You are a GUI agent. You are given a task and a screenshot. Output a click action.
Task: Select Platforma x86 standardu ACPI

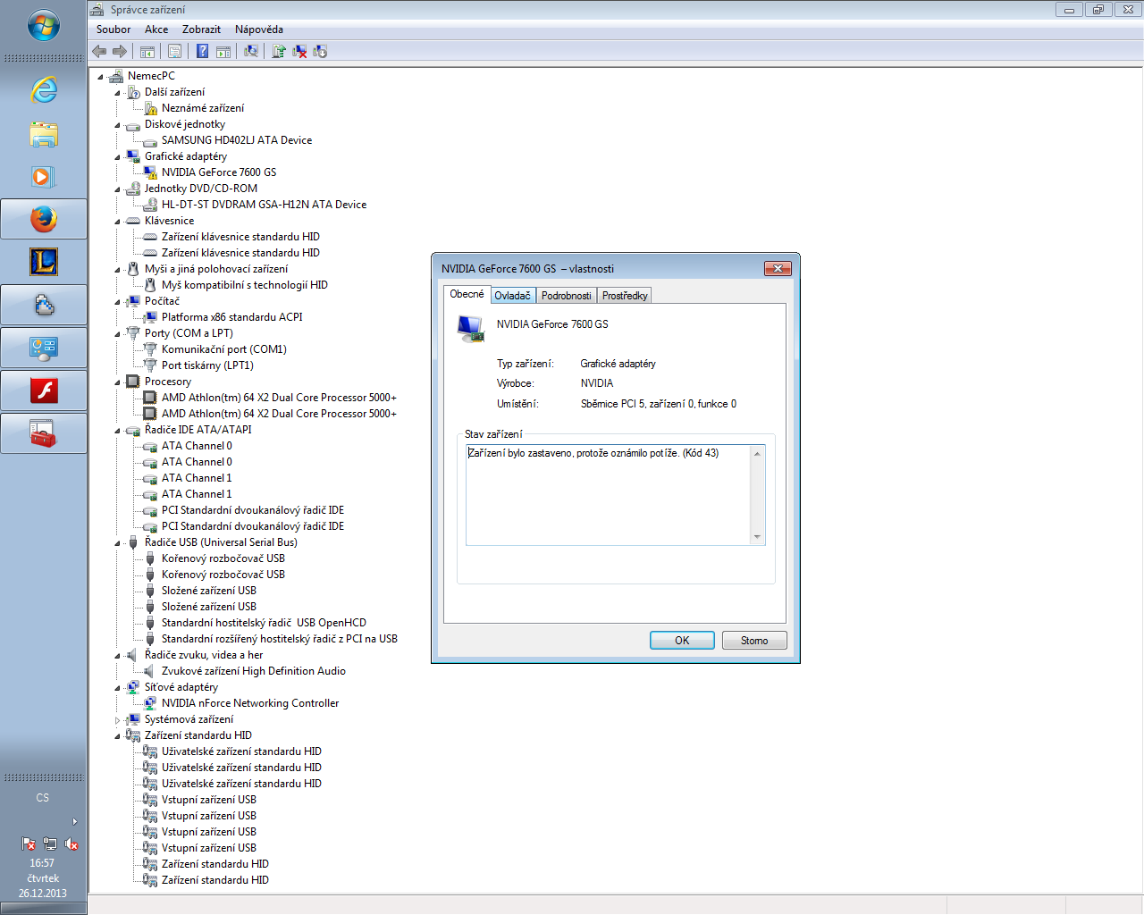(x=231, y=317)
